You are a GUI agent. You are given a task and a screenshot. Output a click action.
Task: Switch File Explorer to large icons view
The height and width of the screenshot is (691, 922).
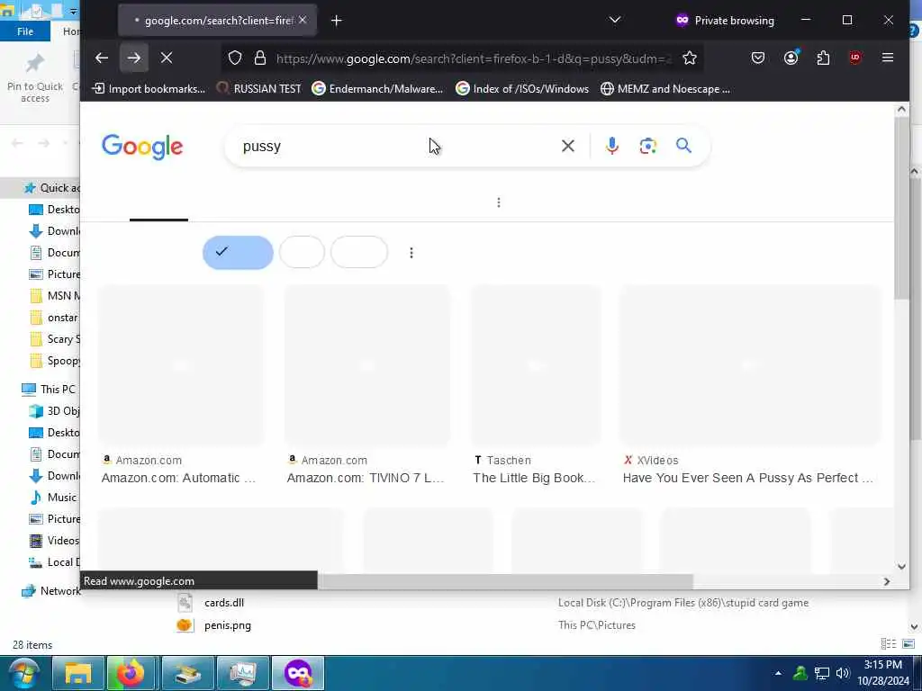point(908,644)
